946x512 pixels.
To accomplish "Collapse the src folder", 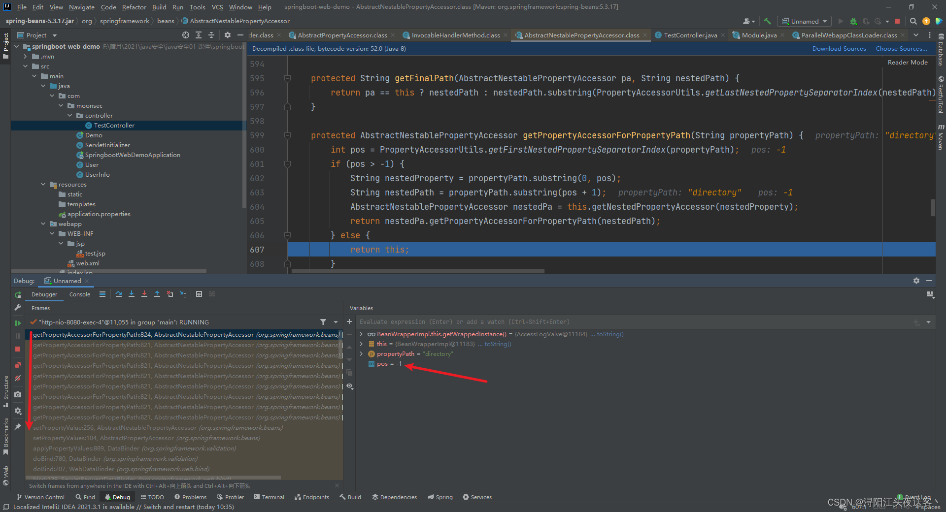I will pos(25,66).
